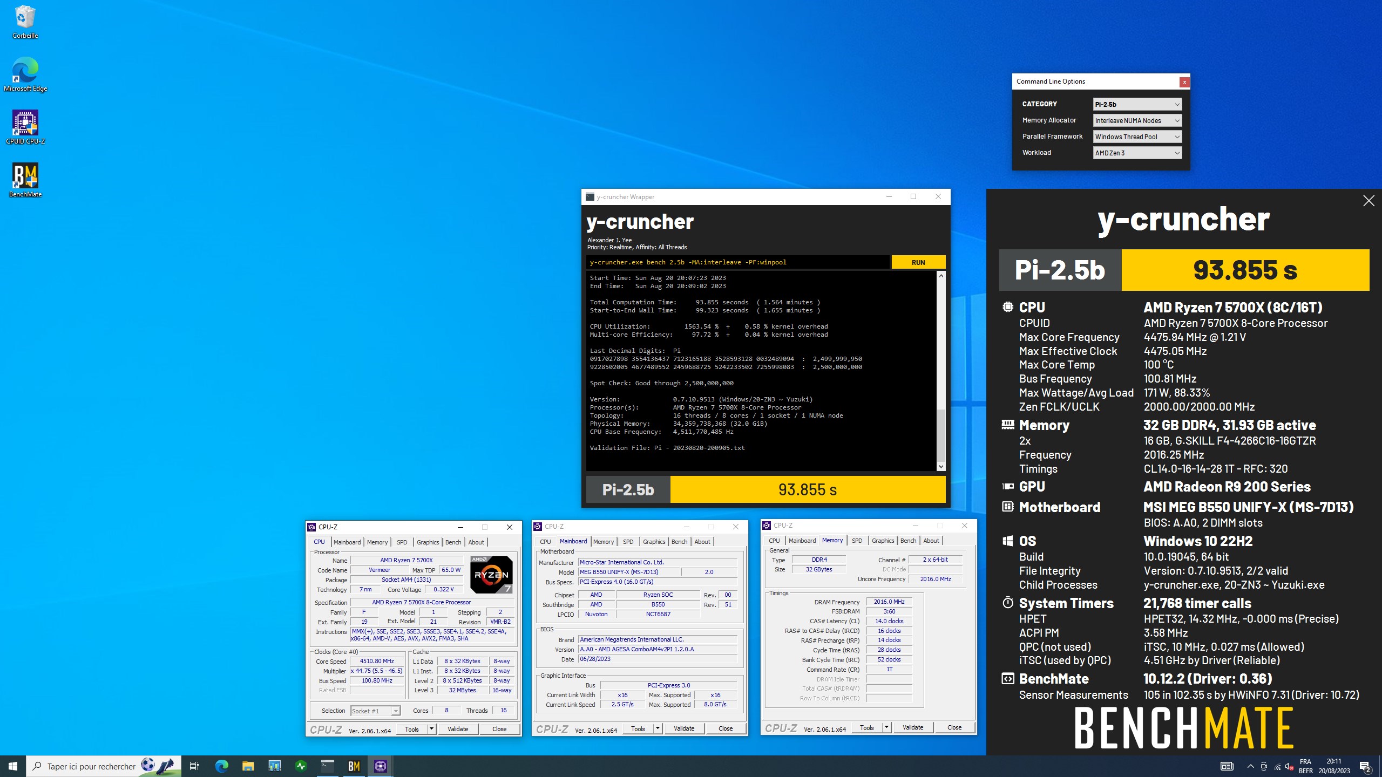Switch to the console window taskbar icon
1382x777 pixels.
coord(327,766)
